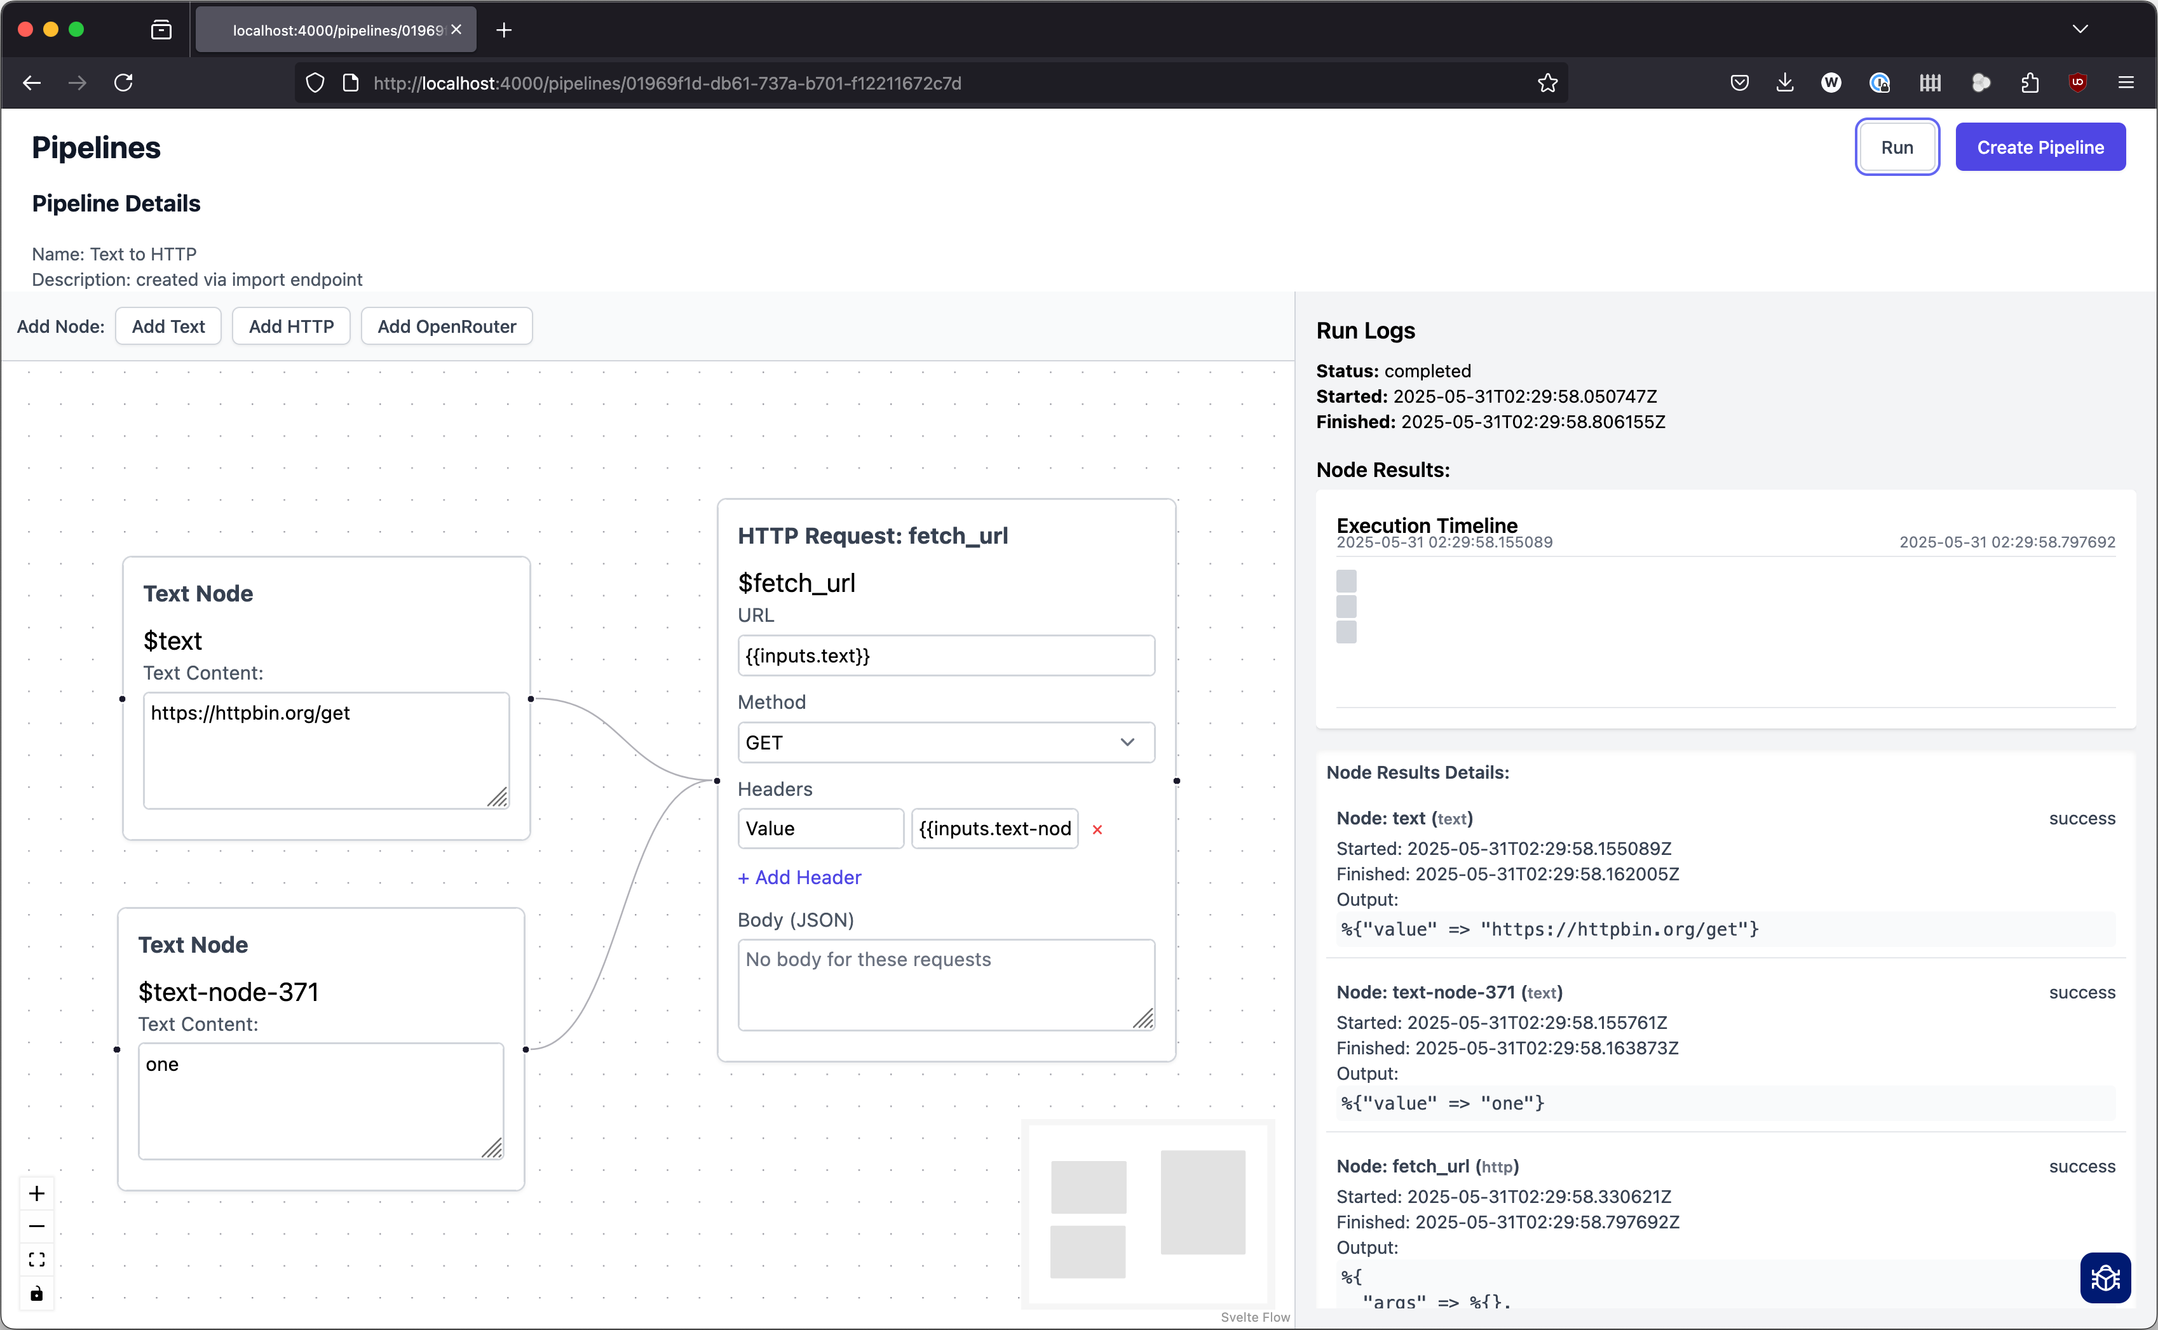The width and height of the screenshot is (2158, 1330).
Task: Click third execution timeline bar
Action: tap(1346, 631)
